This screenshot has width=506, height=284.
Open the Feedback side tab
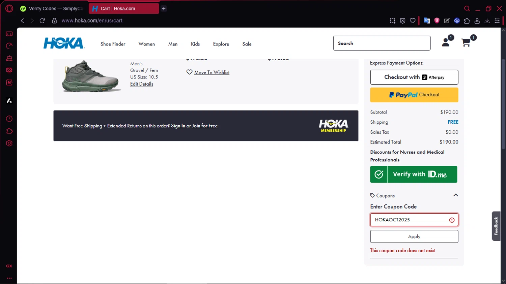tap(496, 226)
